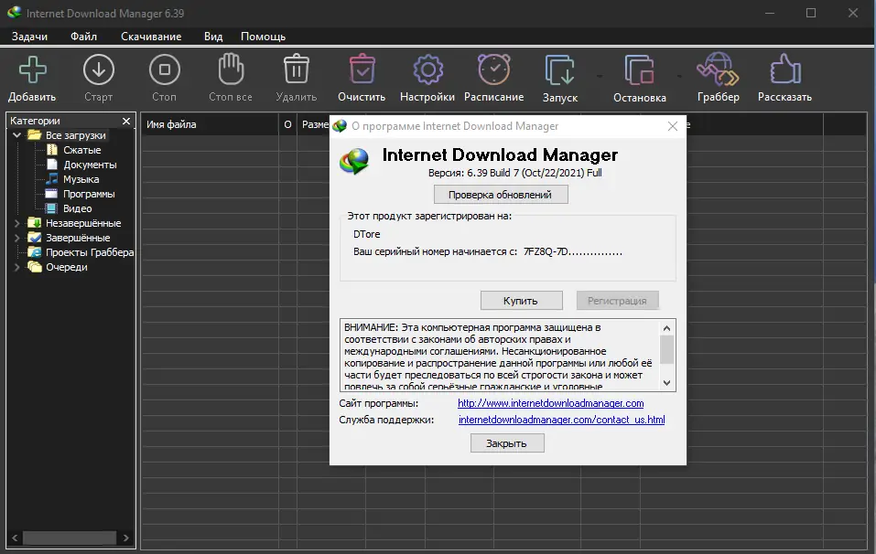Screen dimensions: 876x554
Task: Click the Закрыть button in the dialog
Action: point(507,442)
